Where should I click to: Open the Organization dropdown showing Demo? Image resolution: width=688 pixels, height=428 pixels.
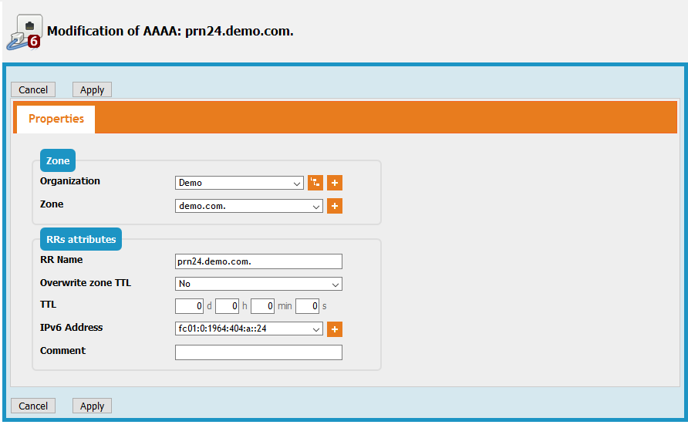coord(240,183)
